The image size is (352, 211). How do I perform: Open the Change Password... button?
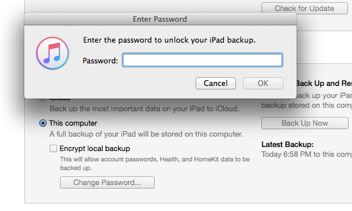(x=107, y=183)
